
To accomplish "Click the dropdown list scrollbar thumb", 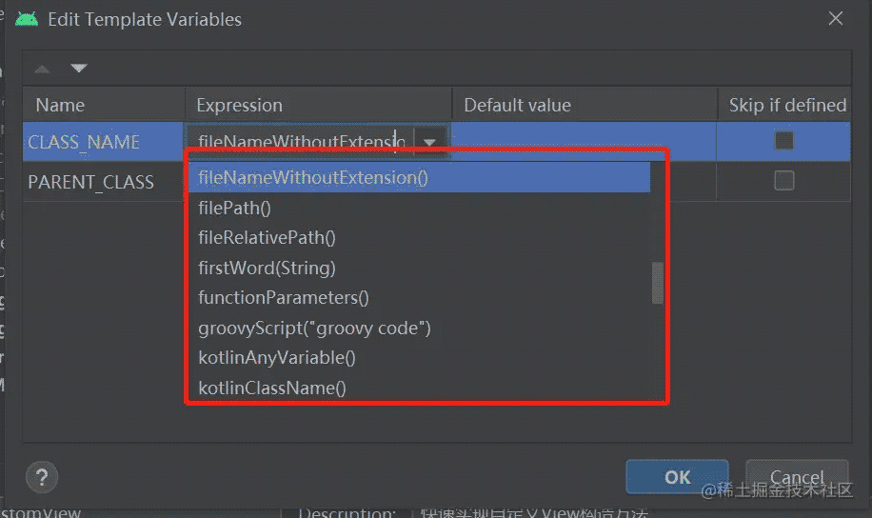I will [x=657, y=283].
